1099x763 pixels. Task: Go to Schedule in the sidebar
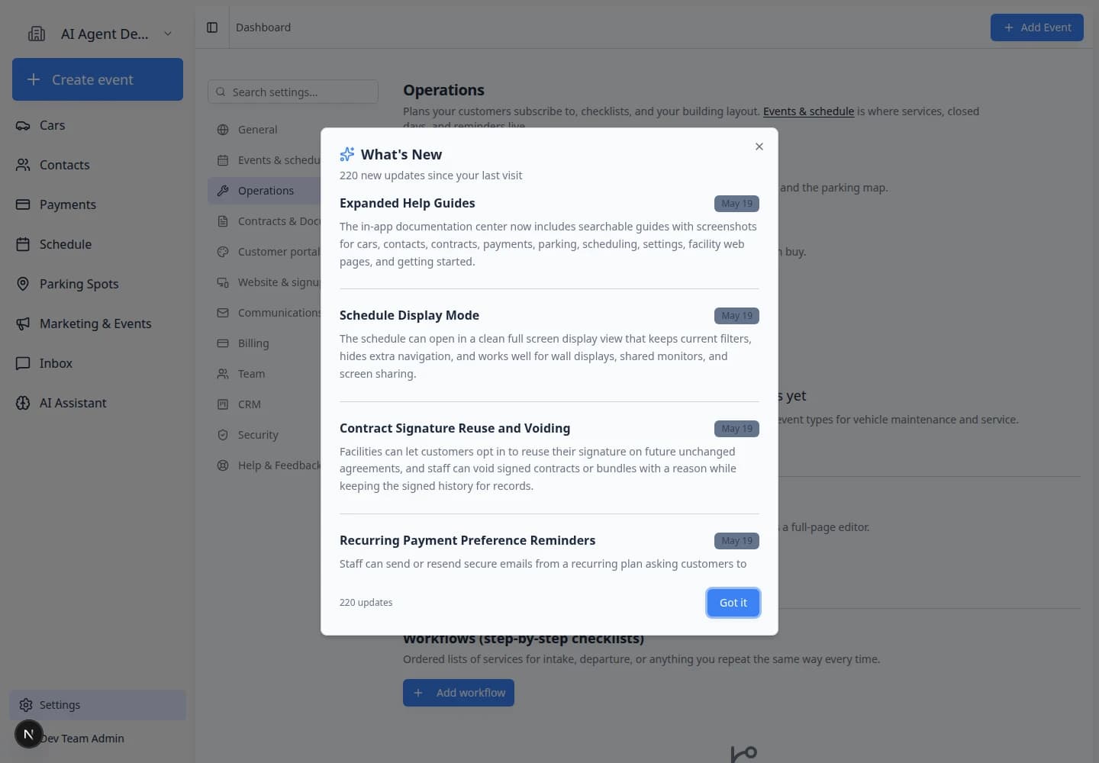coord(98,244)
